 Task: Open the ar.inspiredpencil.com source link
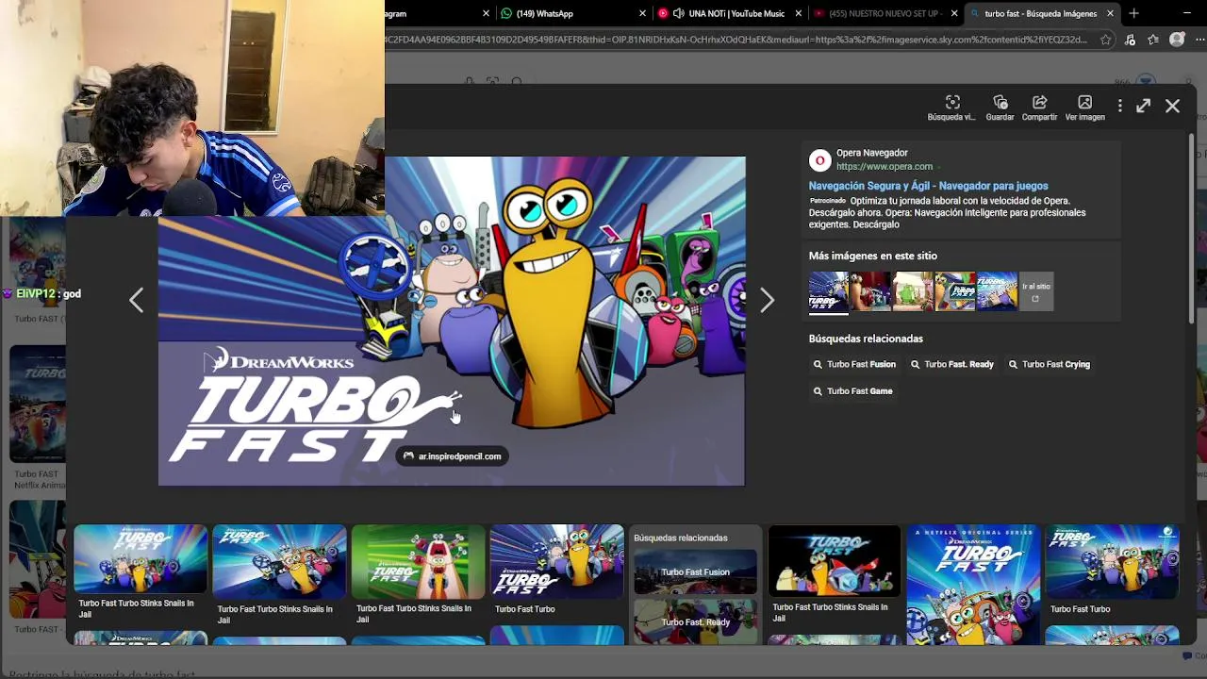tap(453, 456)
